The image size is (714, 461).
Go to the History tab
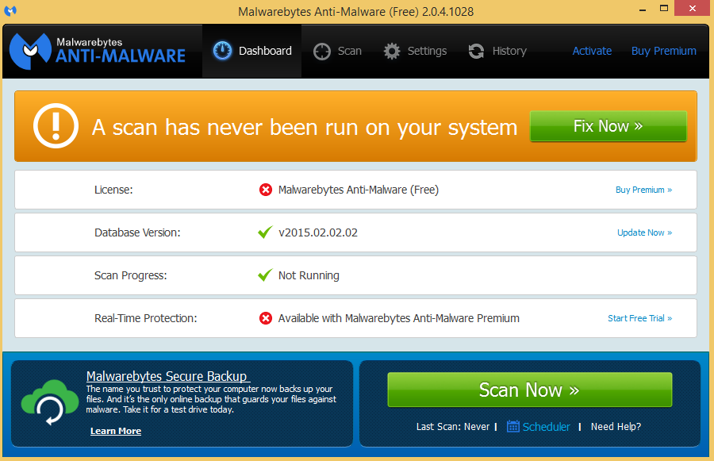click(x=497, y=51)
